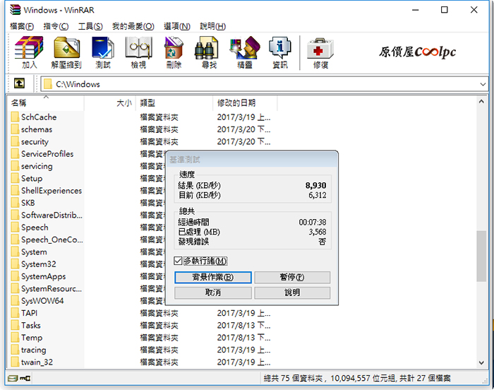
Task: Open the Options (選項) menu
Action: (x=177, y=26)
